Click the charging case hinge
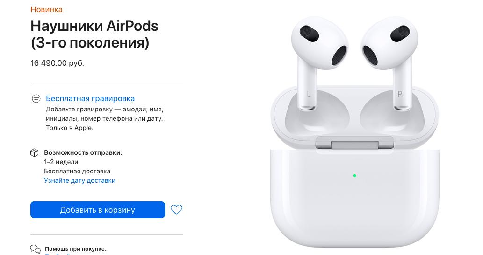Viewport: 483px width, 255px height. click(354, 144)
